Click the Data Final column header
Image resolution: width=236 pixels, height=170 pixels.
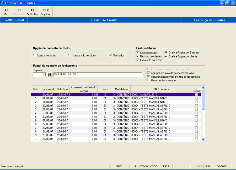click(62, 89)
